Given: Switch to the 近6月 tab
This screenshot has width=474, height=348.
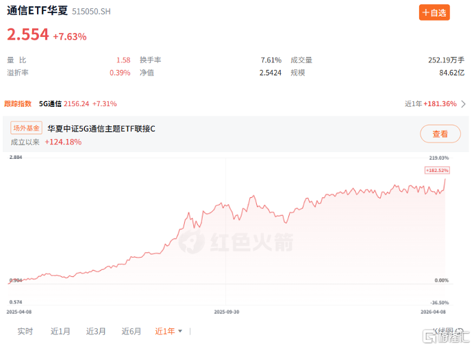Looking at the screenshot, I should pos(132,332).
